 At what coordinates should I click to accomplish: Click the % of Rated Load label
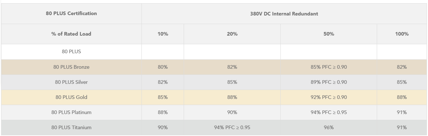(x=71, y=34)
